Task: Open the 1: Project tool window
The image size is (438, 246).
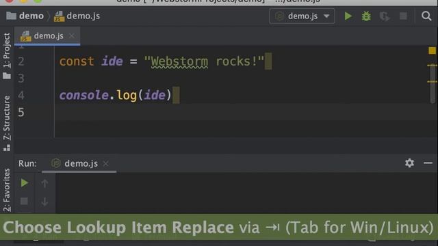Action: coord(7,56)
